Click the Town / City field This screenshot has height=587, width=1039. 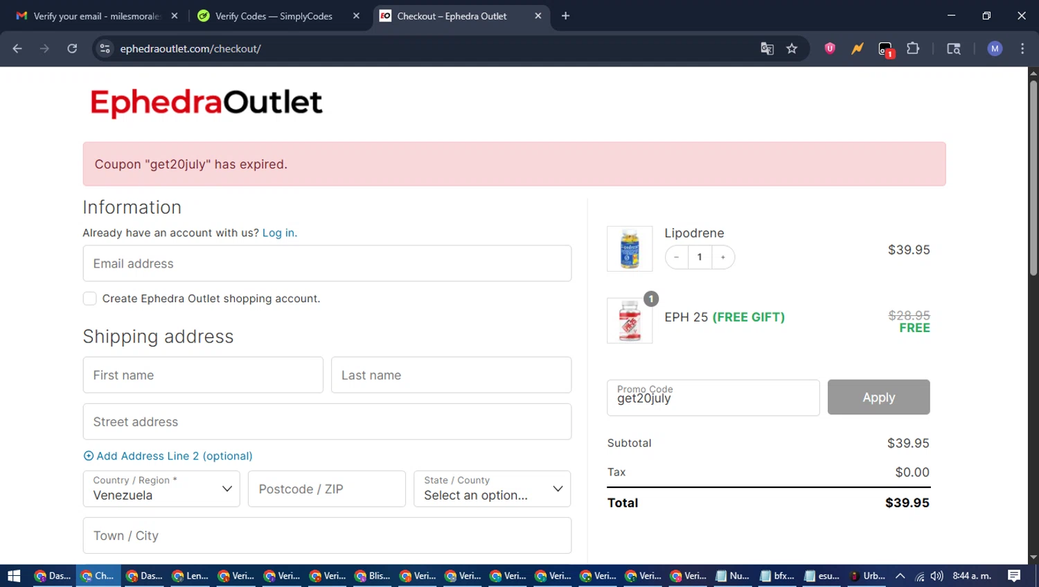(327, 535)
